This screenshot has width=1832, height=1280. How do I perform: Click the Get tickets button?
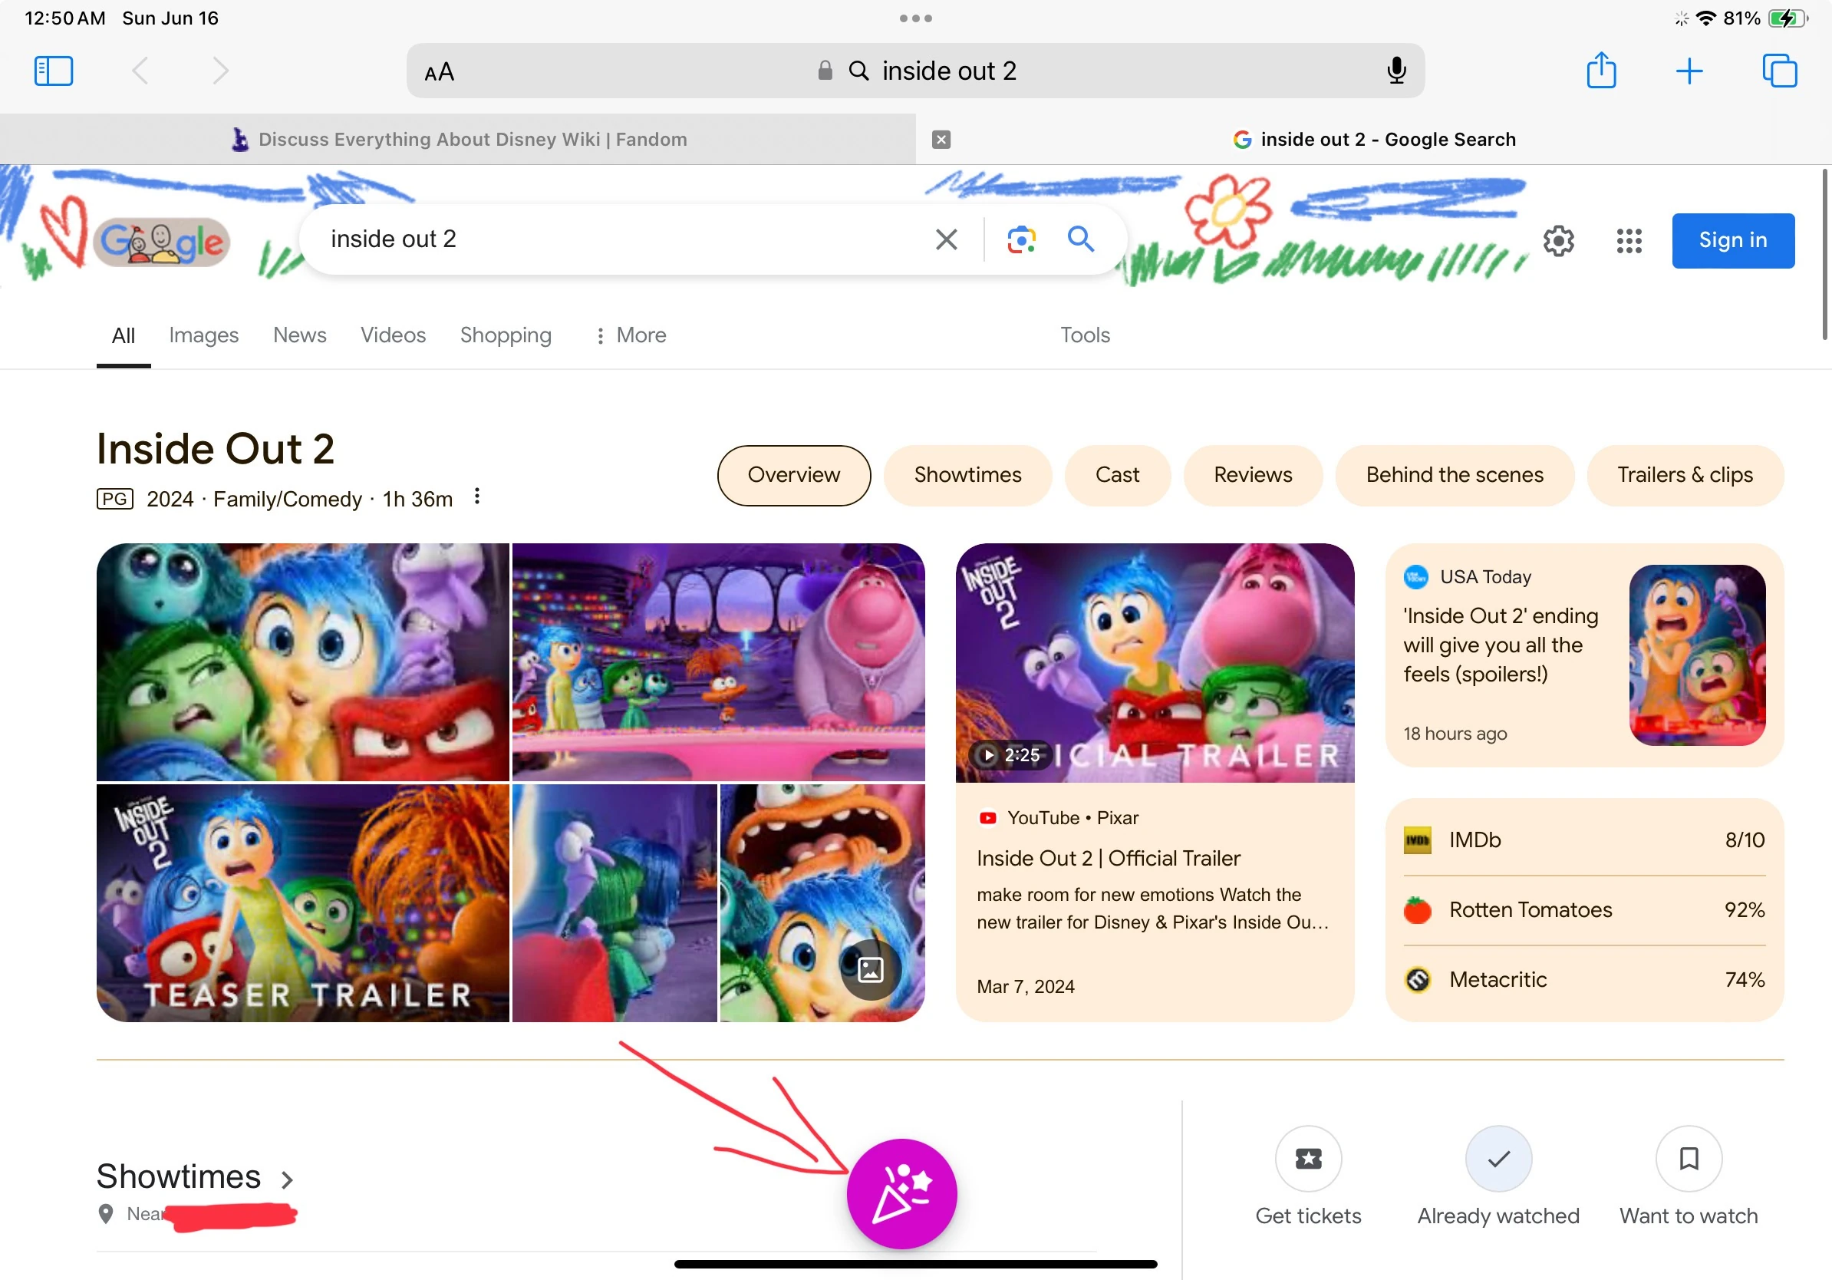point(1308,1159)
